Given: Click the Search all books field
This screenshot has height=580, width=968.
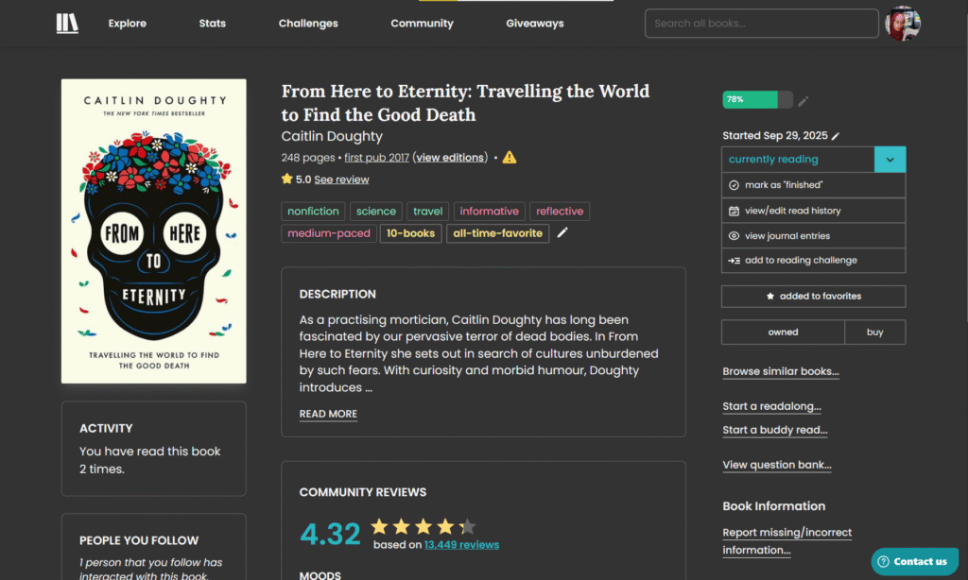Looking at the screenshot, I should pyautogui.click(x=761, y=24).
